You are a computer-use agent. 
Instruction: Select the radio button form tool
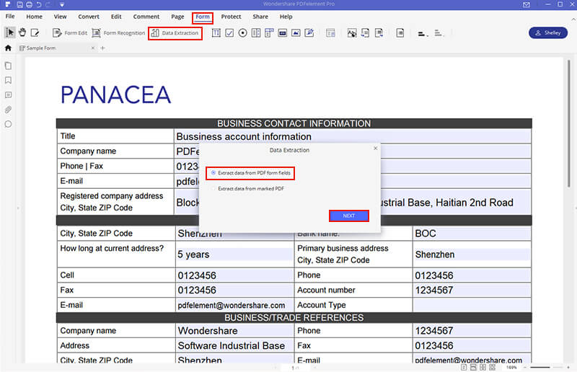(242, 33)
